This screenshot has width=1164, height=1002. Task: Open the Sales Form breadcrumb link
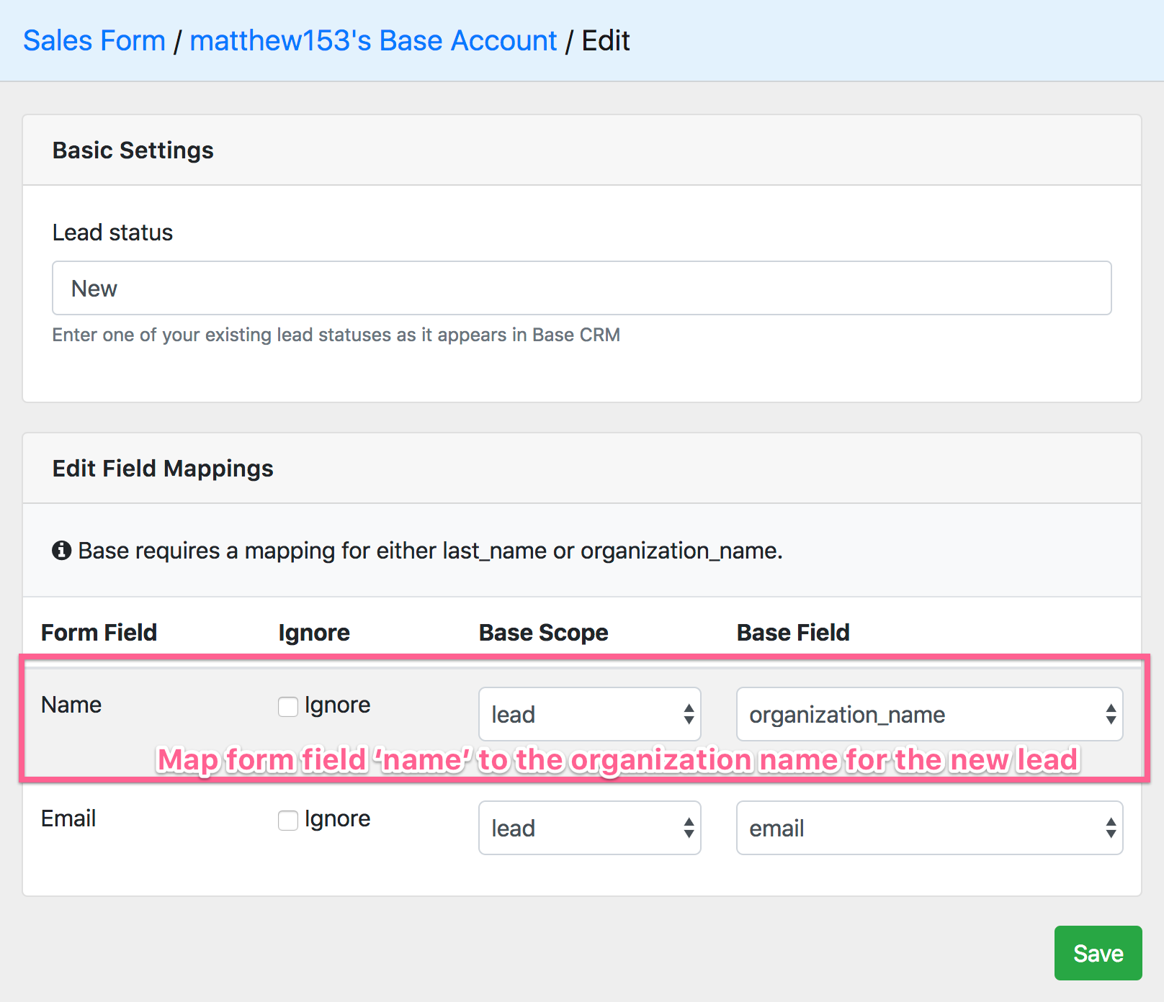coord(94,41)
